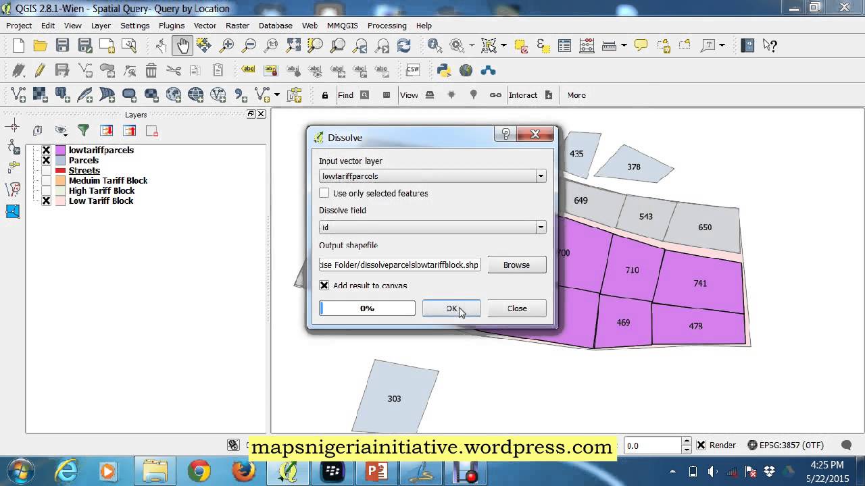Image resolution: width=865 pixels, height=486 pixels.
Task: Click the Zoom Out magnifier tool
Action: pyautogui.click(x=249, y=45)
